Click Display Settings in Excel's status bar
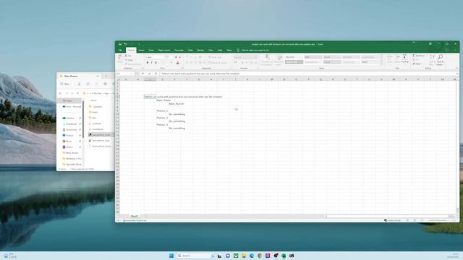463x260 pixels. [x=392, y=220]
